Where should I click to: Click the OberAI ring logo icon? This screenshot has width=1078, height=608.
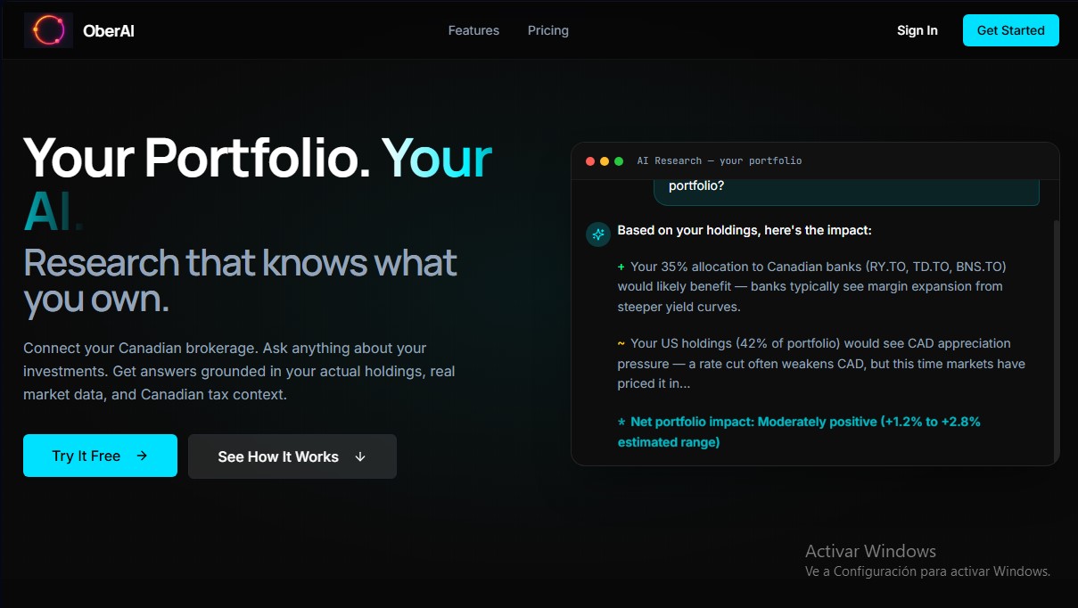[48, 30]
